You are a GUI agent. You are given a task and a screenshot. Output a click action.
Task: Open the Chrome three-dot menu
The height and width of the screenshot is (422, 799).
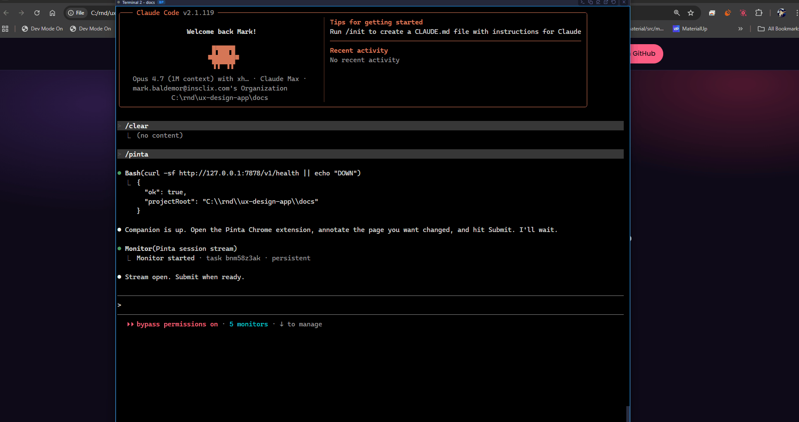(797, 13)
